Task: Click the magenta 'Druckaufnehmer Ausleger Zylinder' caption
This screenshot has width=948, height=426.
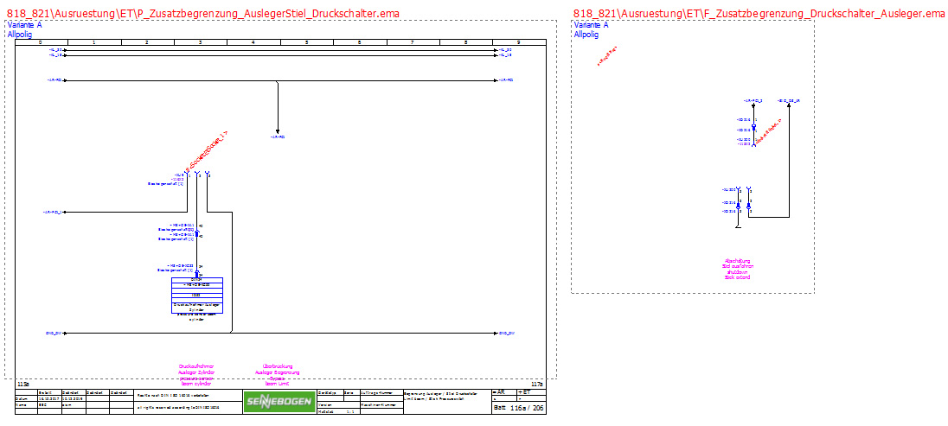Action: 196,374
